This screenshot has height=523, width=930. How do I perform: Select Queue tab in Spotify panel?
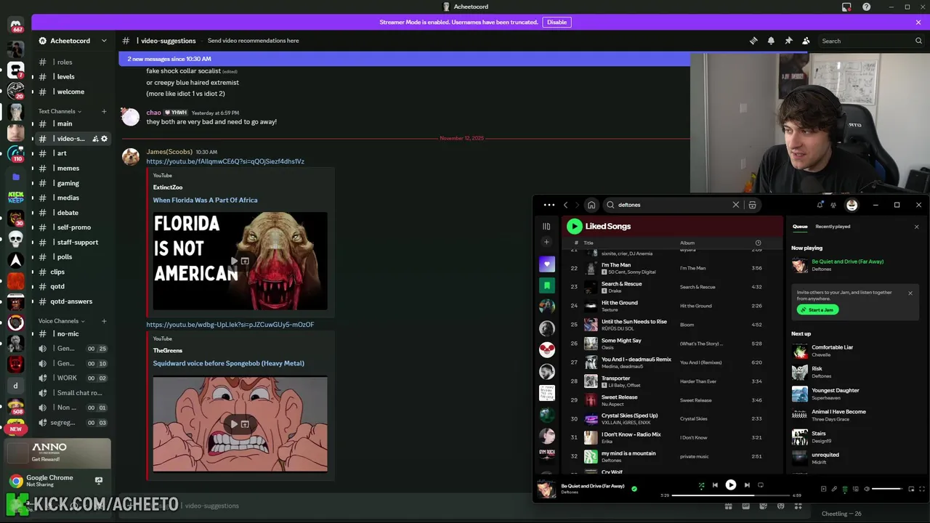800,227
